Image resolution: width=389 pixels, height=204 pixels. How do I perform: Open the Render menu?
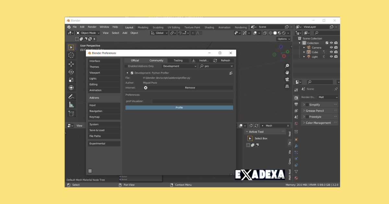pos(92,27)
